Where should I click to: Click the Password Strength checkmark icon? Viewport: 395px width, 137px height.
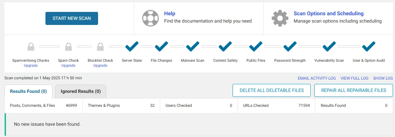[290, 46]
